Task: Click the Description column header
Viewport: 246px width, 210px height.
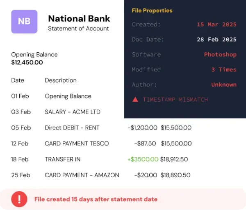Action: click(x=61, y=80)
